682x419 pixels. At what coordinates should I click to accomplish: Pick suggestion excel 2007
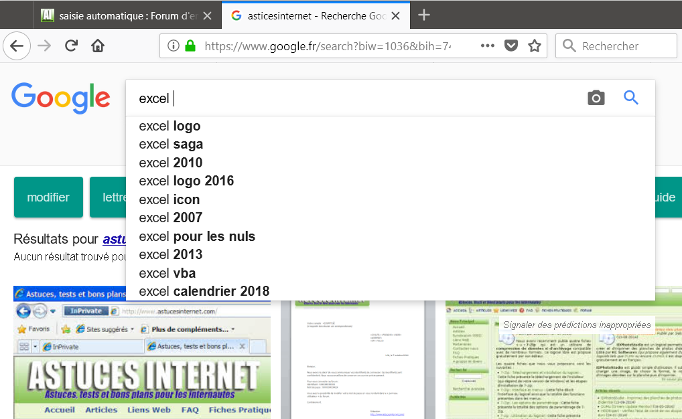[390, 218]
